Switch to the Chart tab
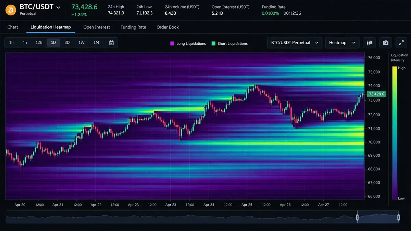The image size is (411, 231). click(x=13, y=27)
